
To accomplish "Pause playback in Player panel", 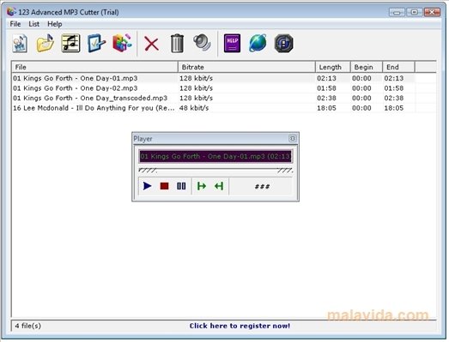I will tap(181, 186).
